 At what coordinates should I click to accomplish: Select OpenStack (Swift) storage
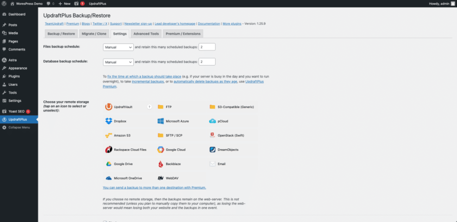click(232, 135)
